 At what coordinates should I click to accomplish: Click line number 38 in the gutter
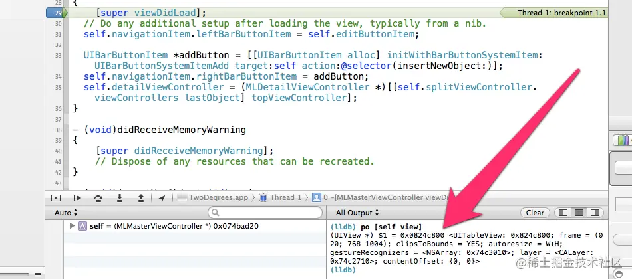(58, 130)
